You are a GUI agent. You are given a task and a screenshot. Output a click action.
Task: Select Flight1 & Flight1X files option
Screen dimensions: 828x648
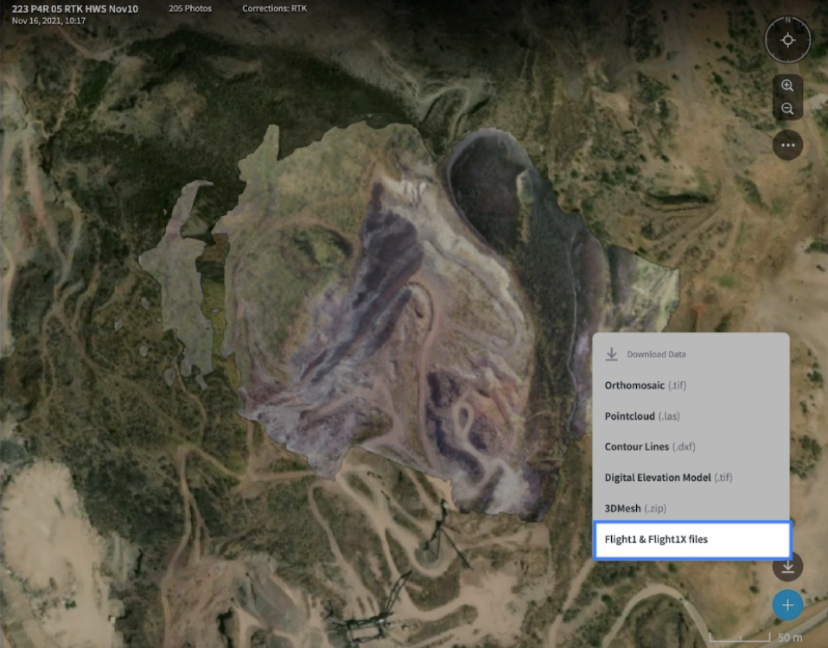pyautogui.click(x=691, y=539)
